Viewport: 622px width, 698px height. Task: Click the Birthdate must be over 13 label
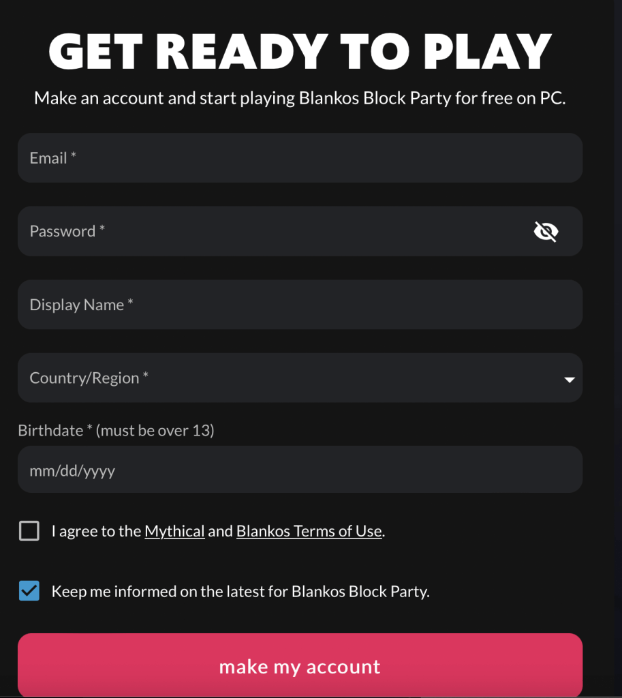click(116, 431)
